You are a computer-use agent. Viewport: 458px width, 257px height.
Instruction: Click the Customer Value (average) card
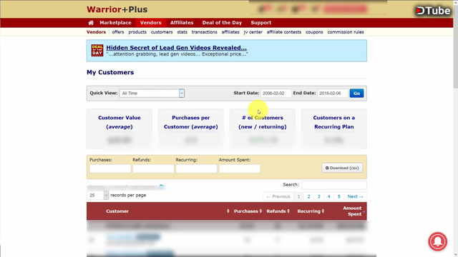[120, 128]
